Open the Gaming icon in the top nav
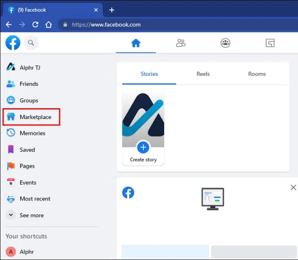Viewport: 298px width, 260px height. (270, 43)
